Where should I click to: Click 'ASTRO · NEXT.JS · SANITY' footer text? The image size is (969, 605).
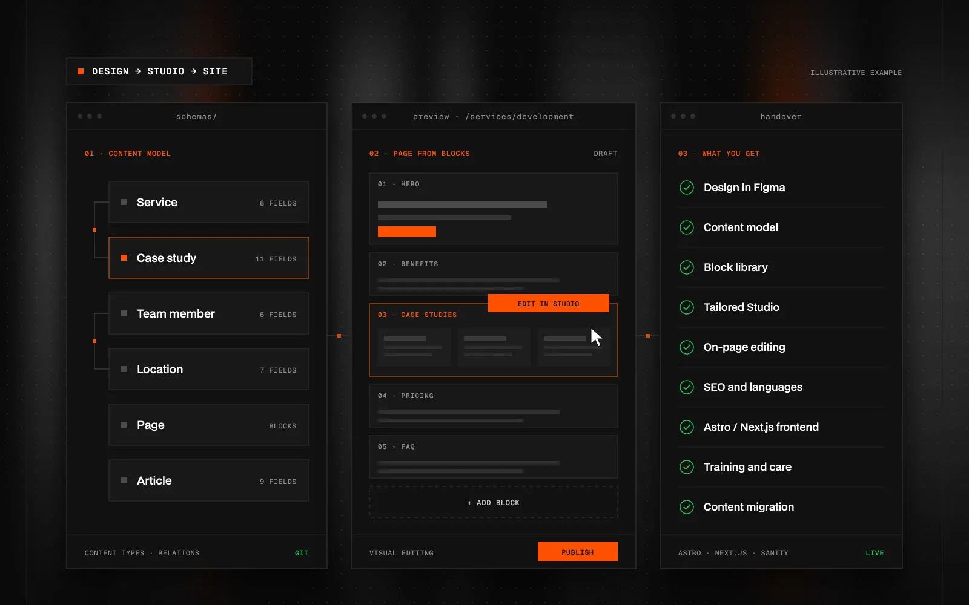[x=733, y=553]
